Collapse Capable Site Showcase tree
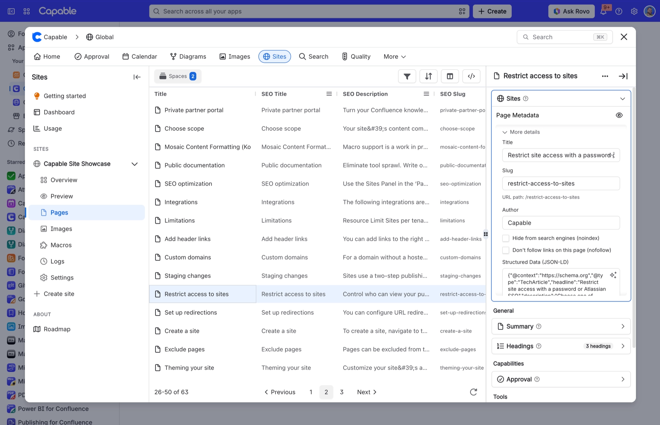This screenshot has height=425, width=660. coord(134,164)
